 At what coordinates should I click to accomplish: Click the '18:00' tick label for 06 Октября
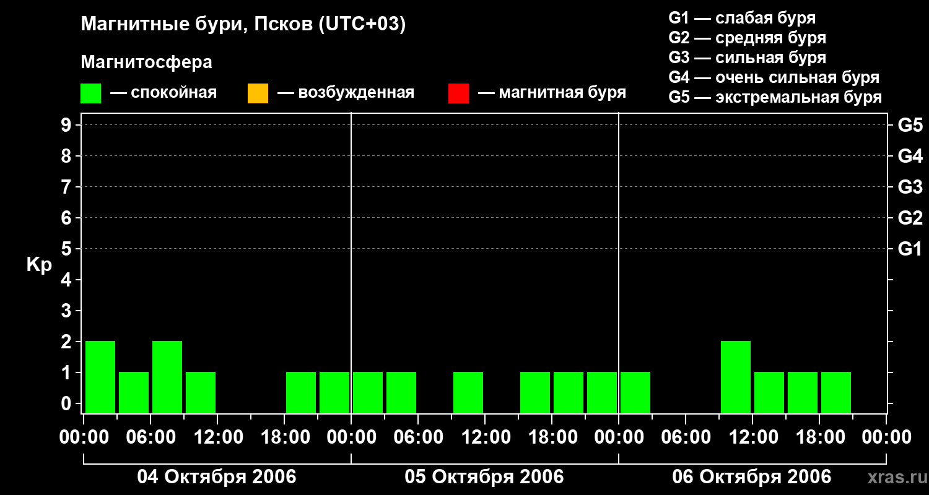[x=819, y=437]
